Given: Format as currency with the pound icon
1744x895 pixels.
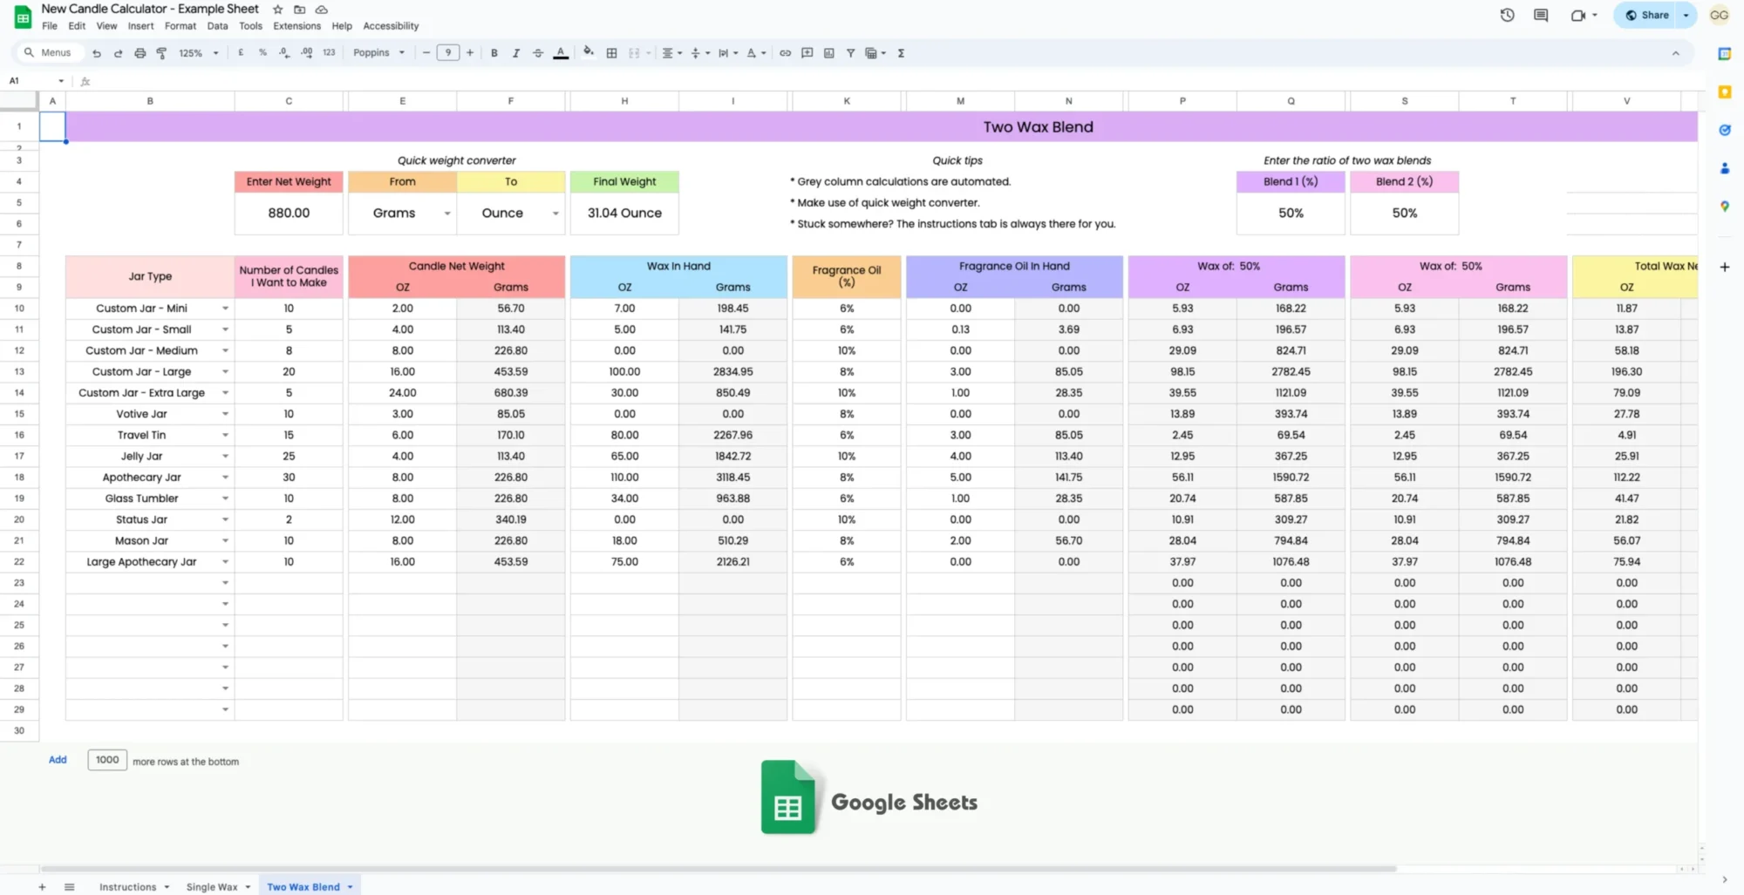Looking at the screenshot, I should tap(241, 53).
